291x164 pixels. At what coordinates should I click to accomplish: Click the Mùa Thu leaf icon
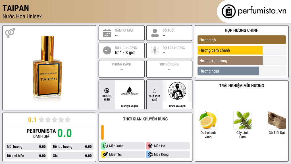point(105,154)
